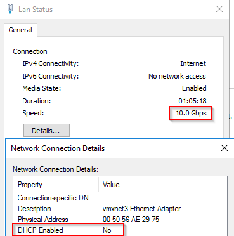Screen dimensions: 234x236
Task: Open the Details... button
Action: pos(46,131)
